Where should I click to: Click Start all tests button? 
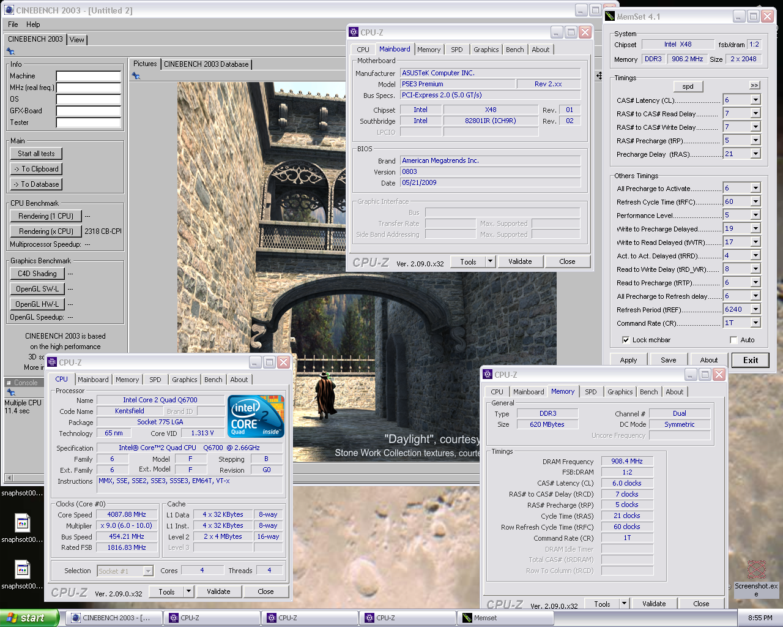[36, 154]
